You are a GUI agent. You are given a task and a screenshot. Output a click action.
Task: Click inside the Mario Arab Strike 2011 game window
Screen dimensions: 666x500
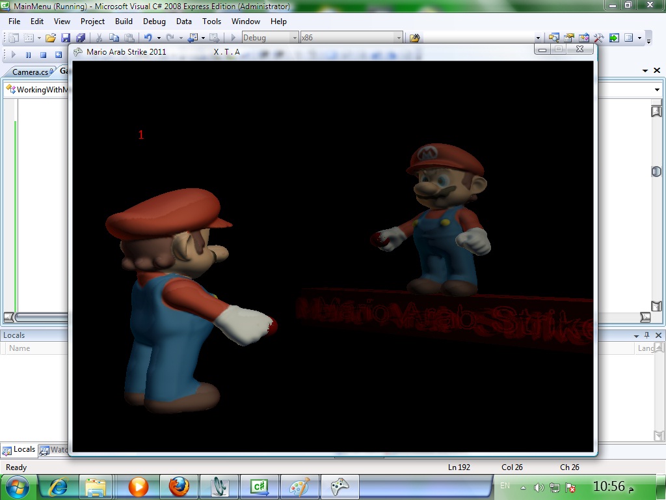[x=332, y=257]
